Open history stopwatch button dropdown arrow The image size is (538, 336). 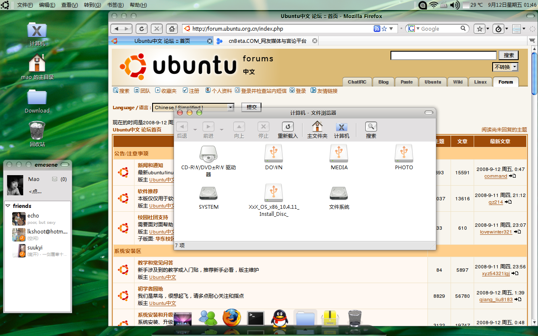507,29
